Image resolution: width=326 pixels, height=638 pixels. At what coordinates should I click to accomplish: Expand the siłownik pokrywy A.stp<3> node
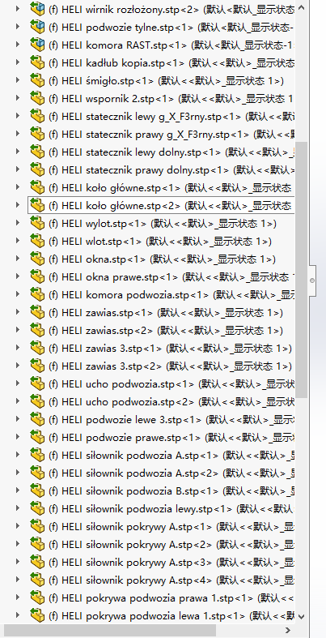18,562
